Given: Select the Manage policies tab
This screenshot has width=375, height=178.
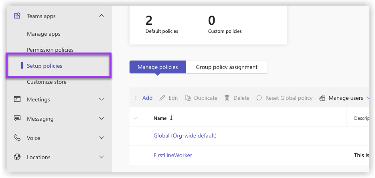Looking at the screenshot, I should (158, 67).
